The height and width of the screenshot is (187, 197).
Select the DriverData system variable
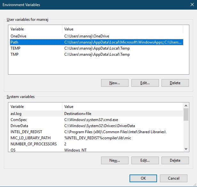point(97,126)
